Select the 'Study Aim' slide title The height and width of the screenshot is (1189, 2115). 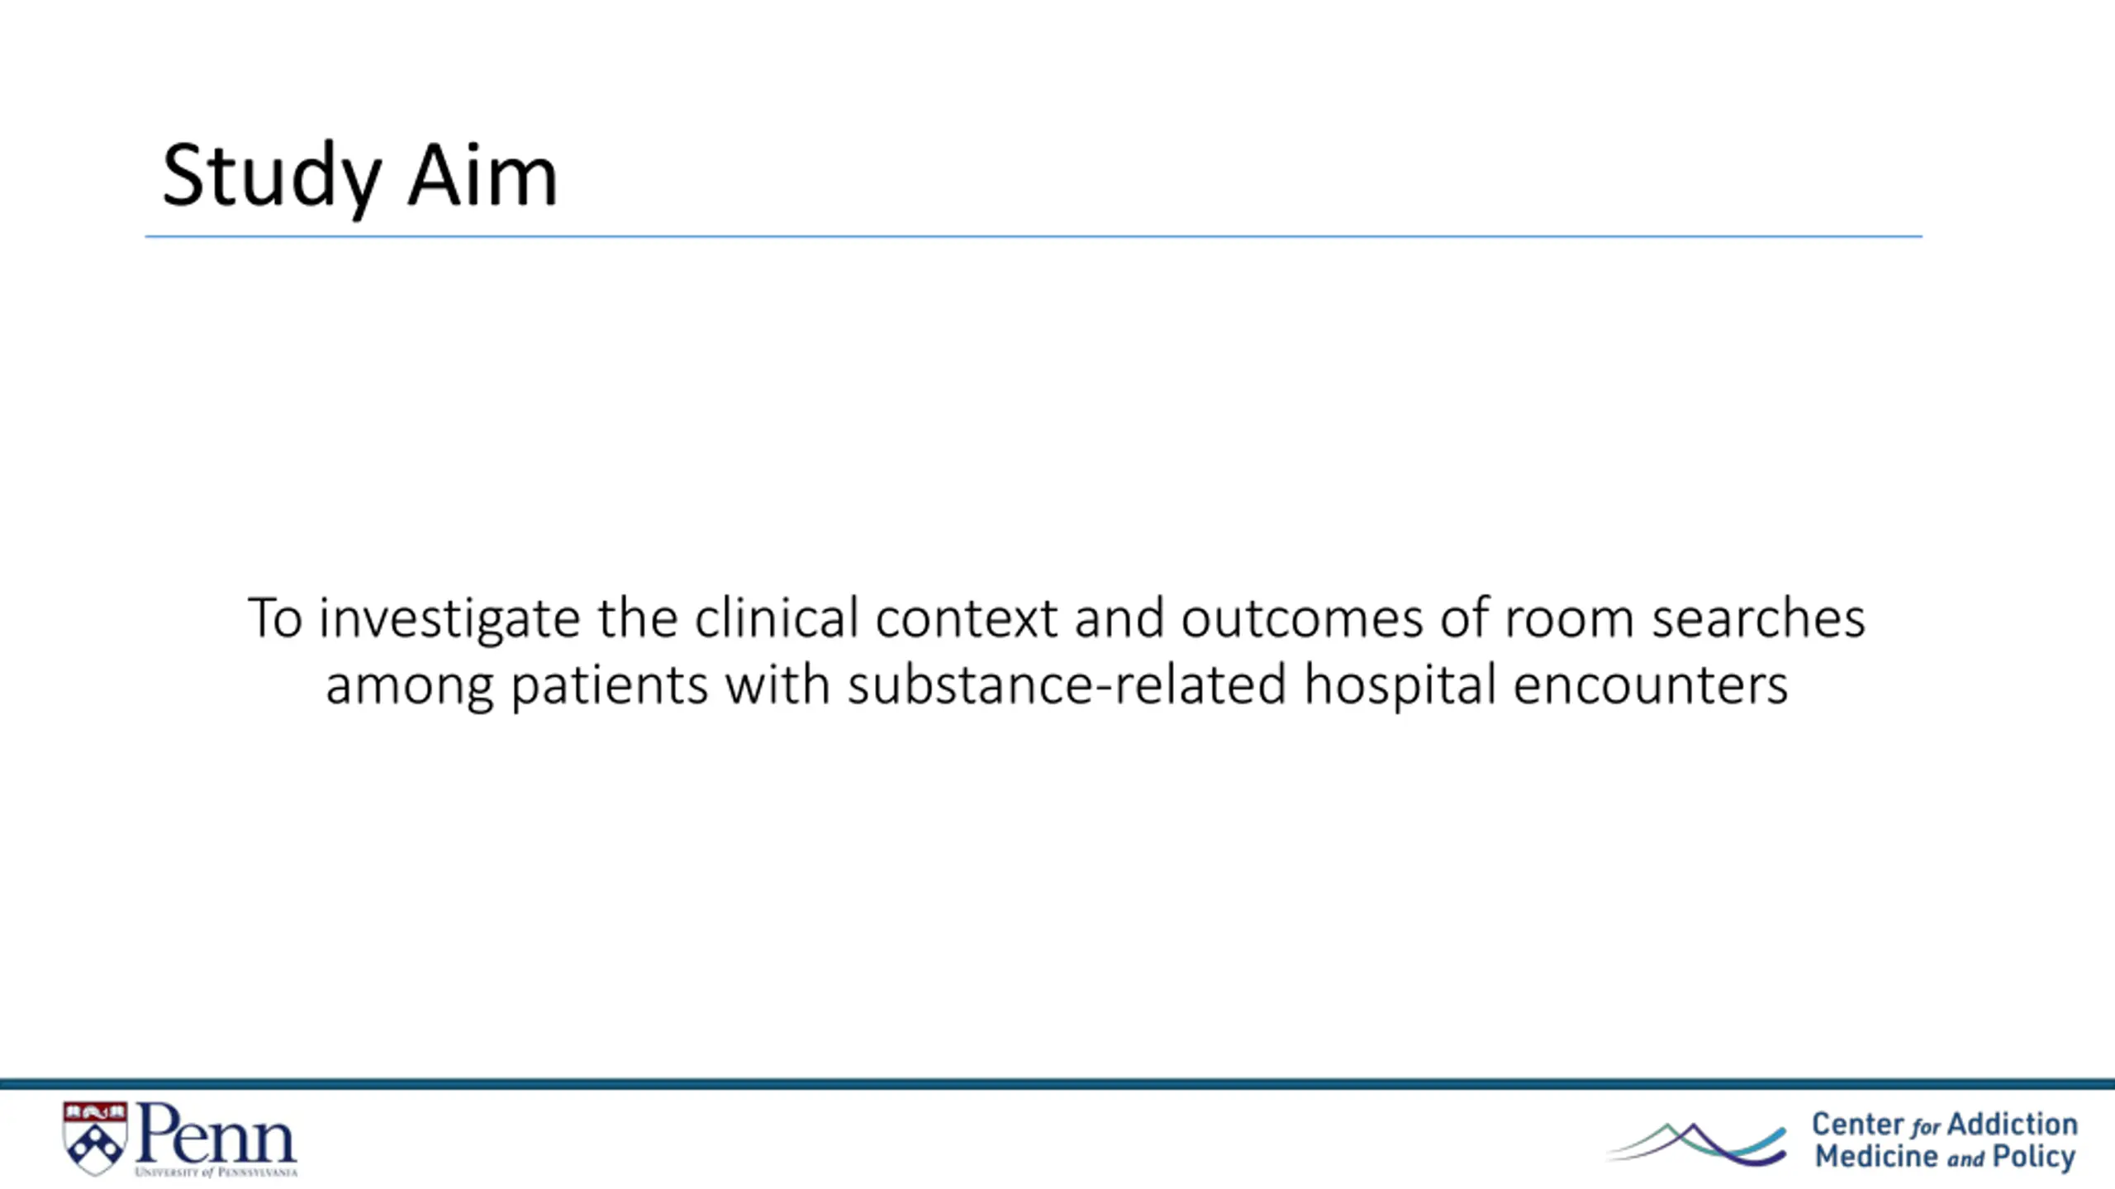point(360,177)
